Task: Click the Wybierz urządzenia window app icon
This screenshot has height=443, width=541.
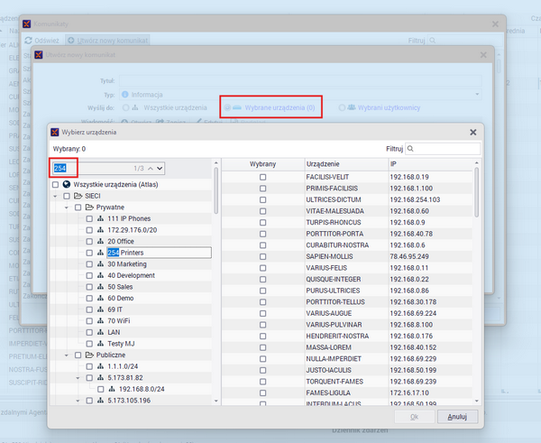Action: [x=55, y=133]
